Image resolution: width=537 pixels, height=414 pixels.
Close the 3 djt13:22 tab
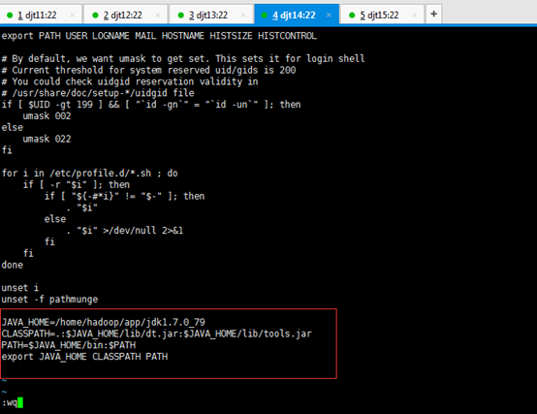243,16
